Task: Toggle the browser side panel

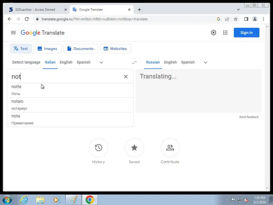Action: 246,19
